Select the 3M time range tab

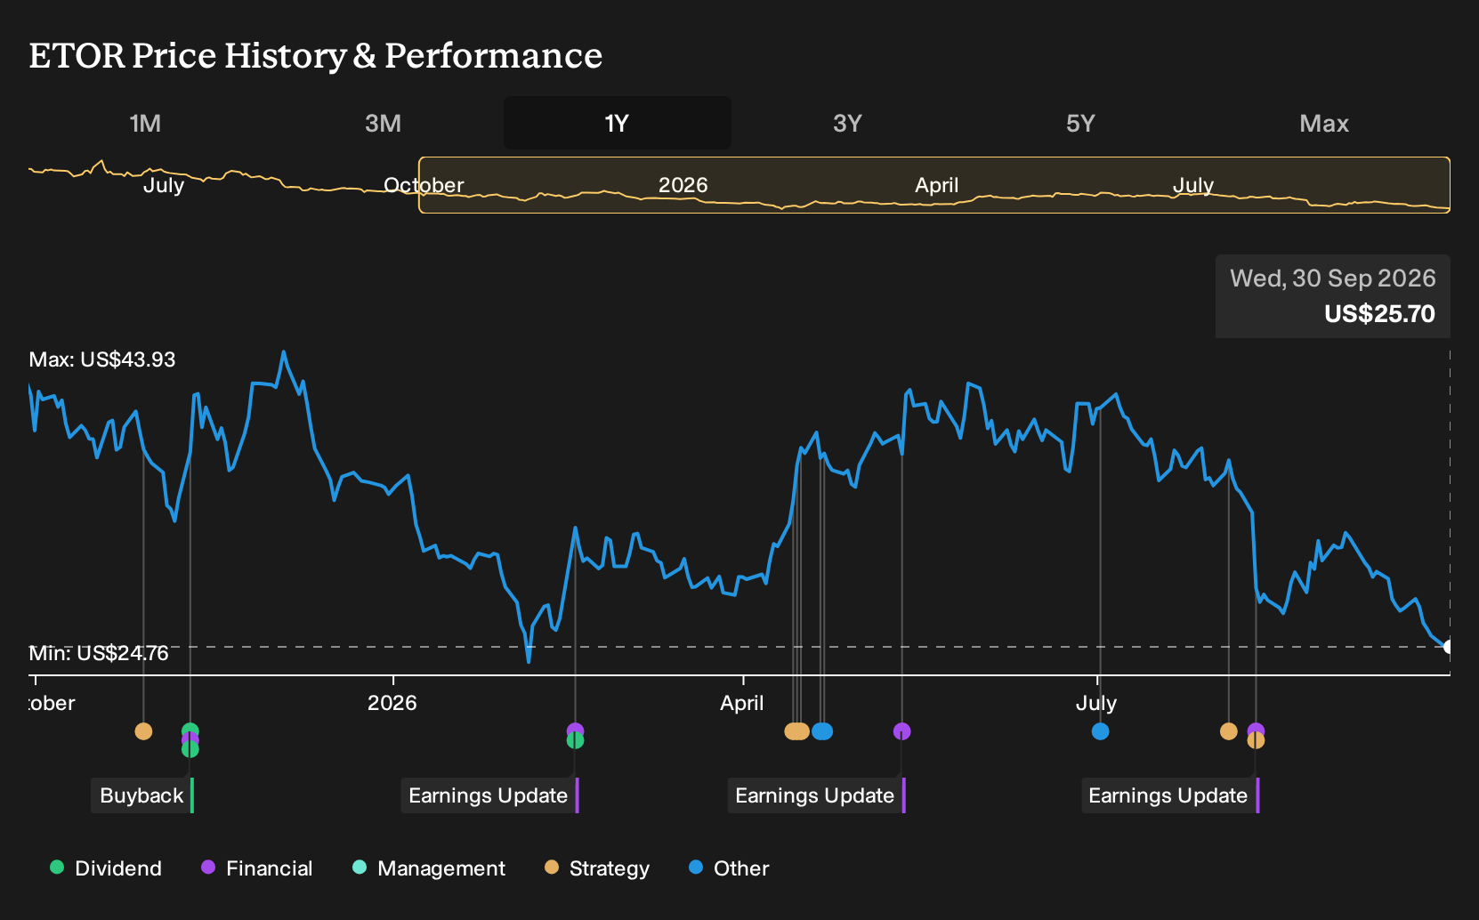click(383, 123)
